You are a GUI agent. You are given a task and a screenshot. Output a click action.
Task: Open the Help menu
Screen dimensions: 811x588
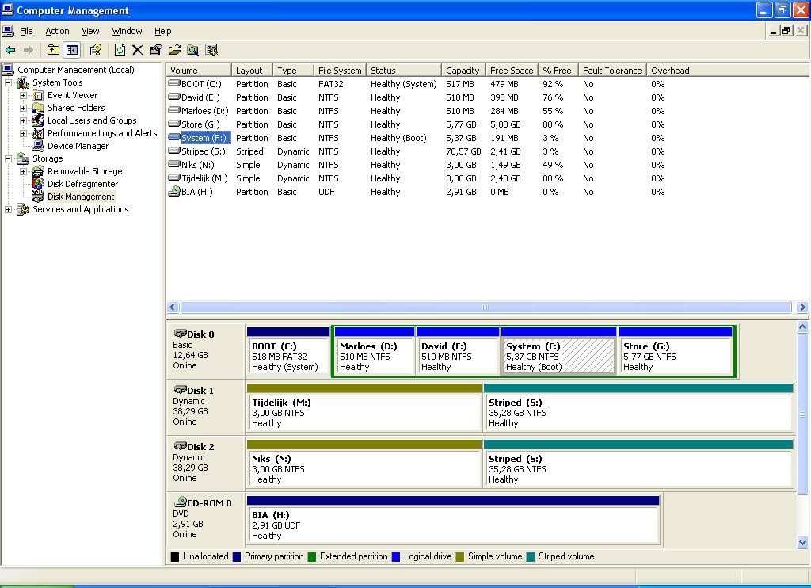162,31
